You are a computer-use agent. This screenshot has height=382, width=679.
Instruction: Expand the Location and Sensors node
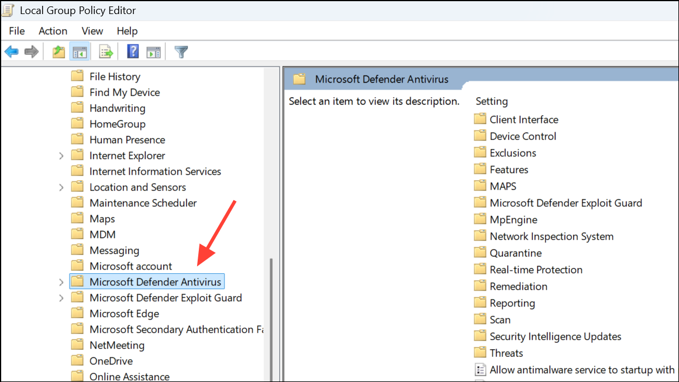[61, 187]
